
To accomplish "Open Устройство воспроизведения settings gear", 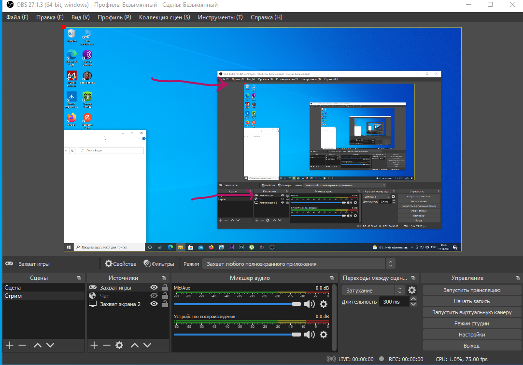I will (324, 335).
